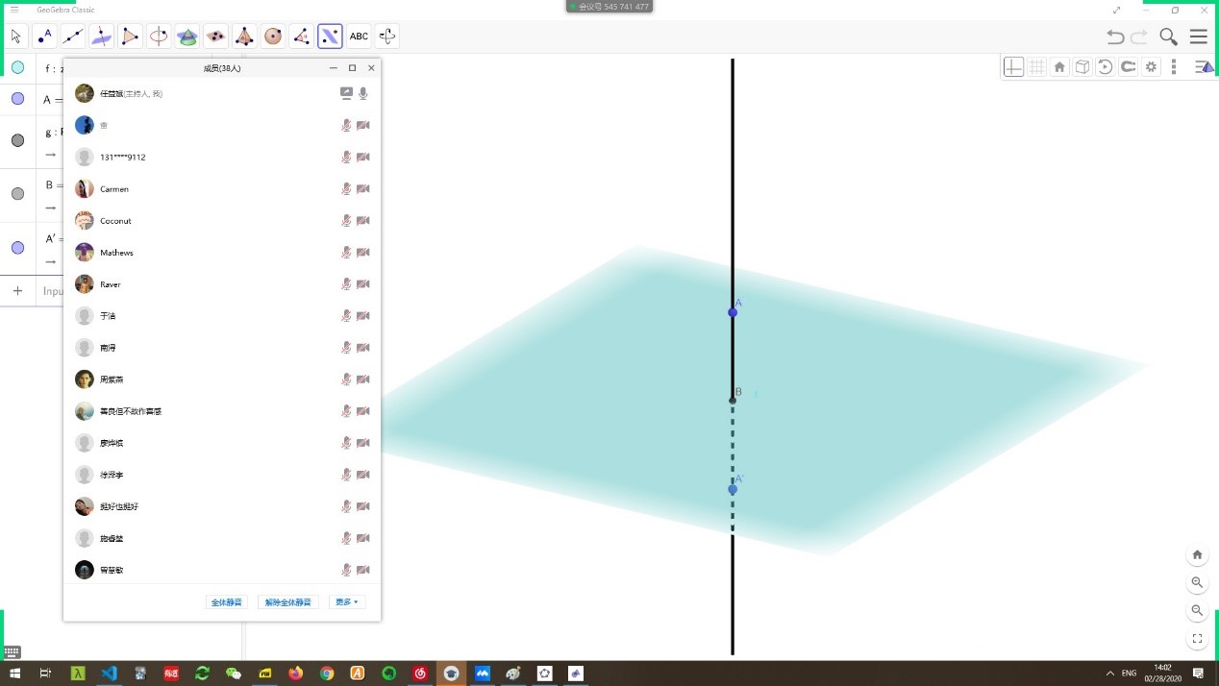Select the Point tool
This screenshot has width=1219, height=686.
[x=44, y=37]
